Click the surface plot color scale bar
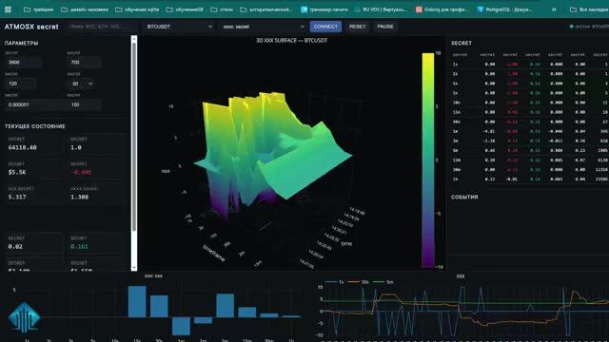 click(x=428, y=161)
